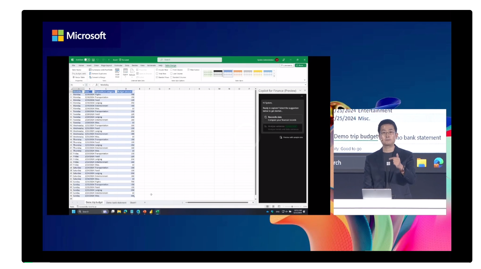The image size is (481, 269).
Task: Click the zoom slider in status bar
Action: pos(292,207)
